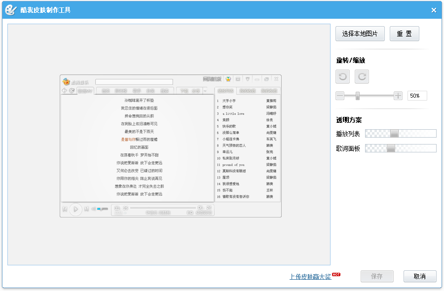This screenshot has height=291, width=444.
Task: Click the song 快乐的歌 in the preview list
Action: click(229, 126)
